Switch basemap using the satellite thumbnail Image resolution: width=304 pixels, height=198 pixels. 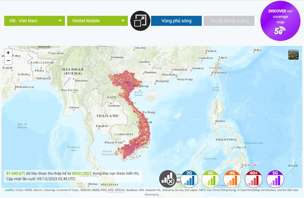pos(293,54)
